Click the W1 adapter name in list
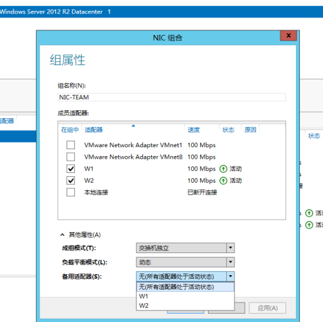Screen dimensions: 323x322 (89, 169)
